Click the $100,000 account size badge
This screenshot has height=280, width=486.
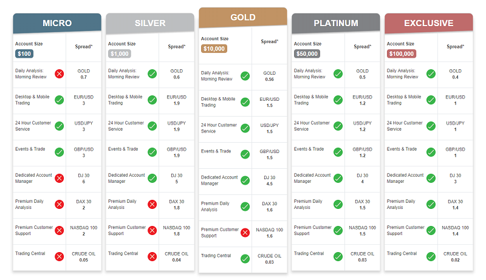coord(402,53)
